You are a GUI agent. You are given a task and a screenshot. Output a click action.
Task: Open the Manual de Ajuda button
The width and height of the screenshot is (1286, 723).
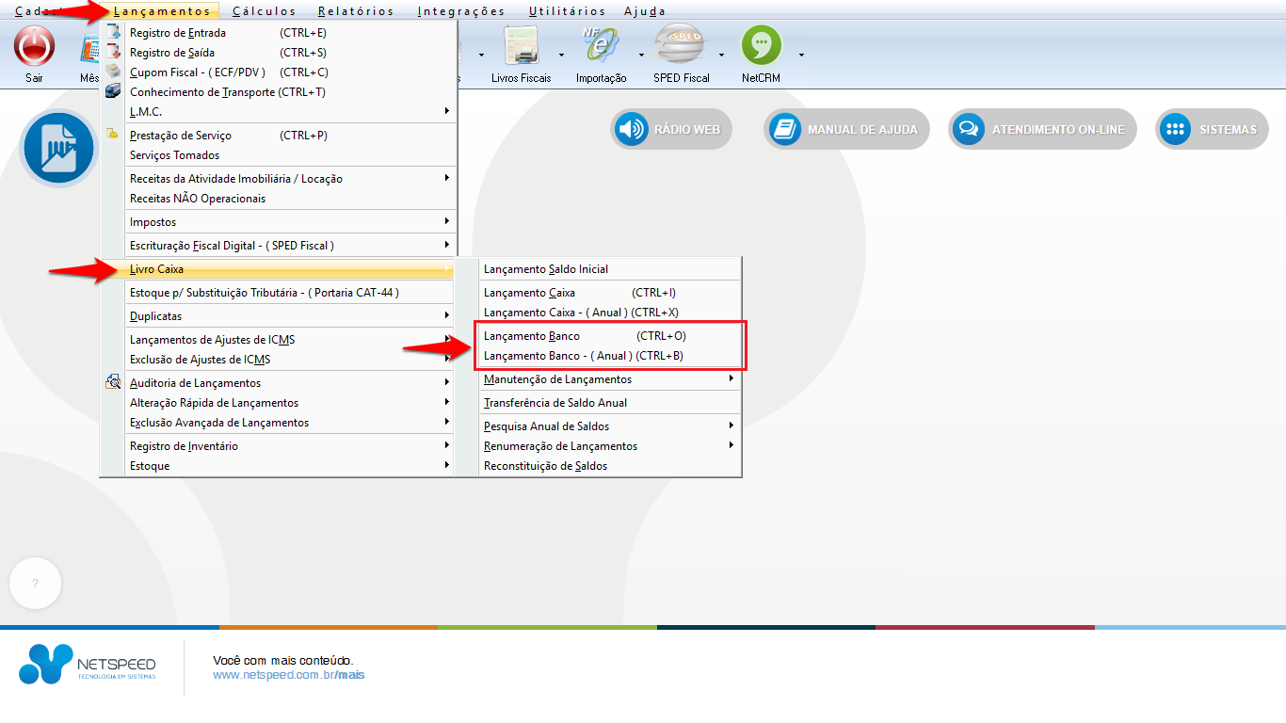pyautogui.click(x=846, y=129)
